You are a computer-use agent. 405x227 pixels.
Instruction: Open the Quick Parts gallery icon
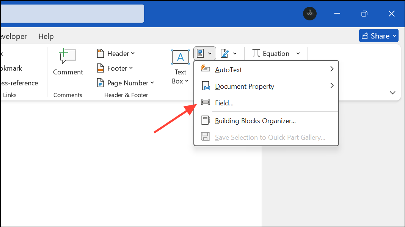click(x=201, y=53)
